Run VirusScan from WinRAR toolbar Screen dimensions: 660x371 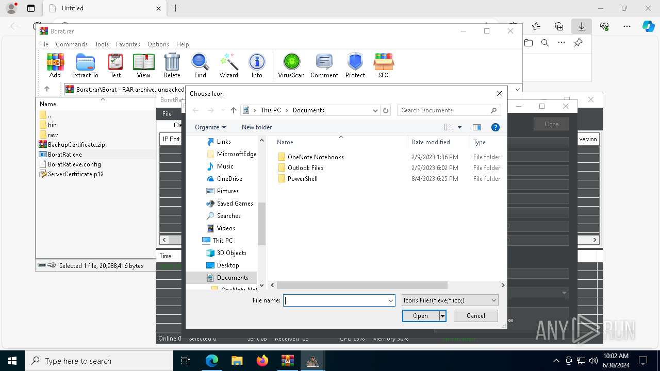(x=291, y=65)
